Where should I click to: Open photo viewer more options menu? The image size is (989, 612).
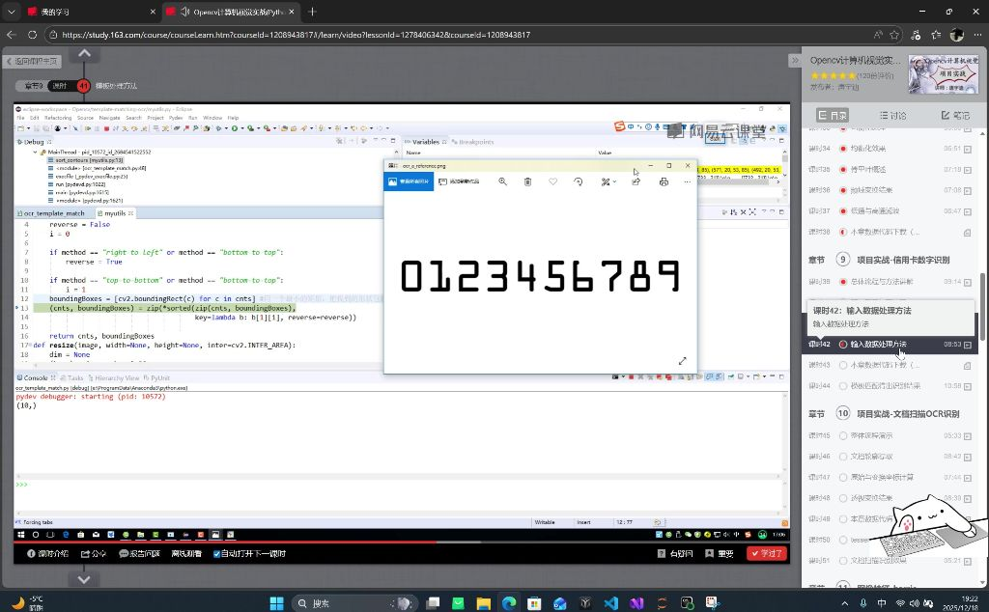click(688, 181)
